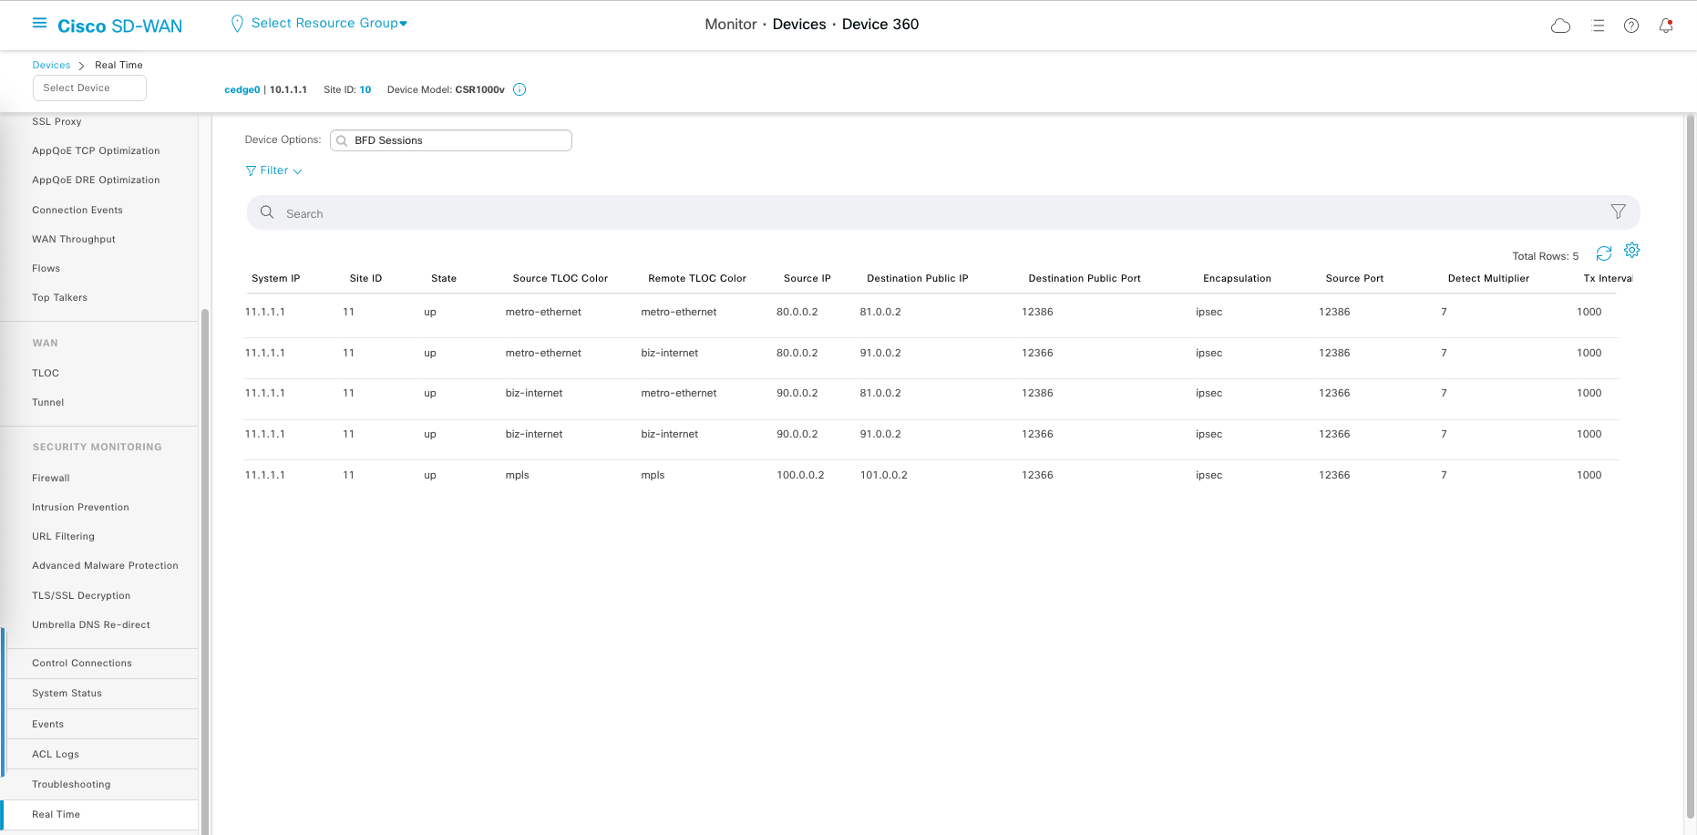1697x835 pixels.
Task: Click the search bar filter funnel icon
Action: [1618, 211]
